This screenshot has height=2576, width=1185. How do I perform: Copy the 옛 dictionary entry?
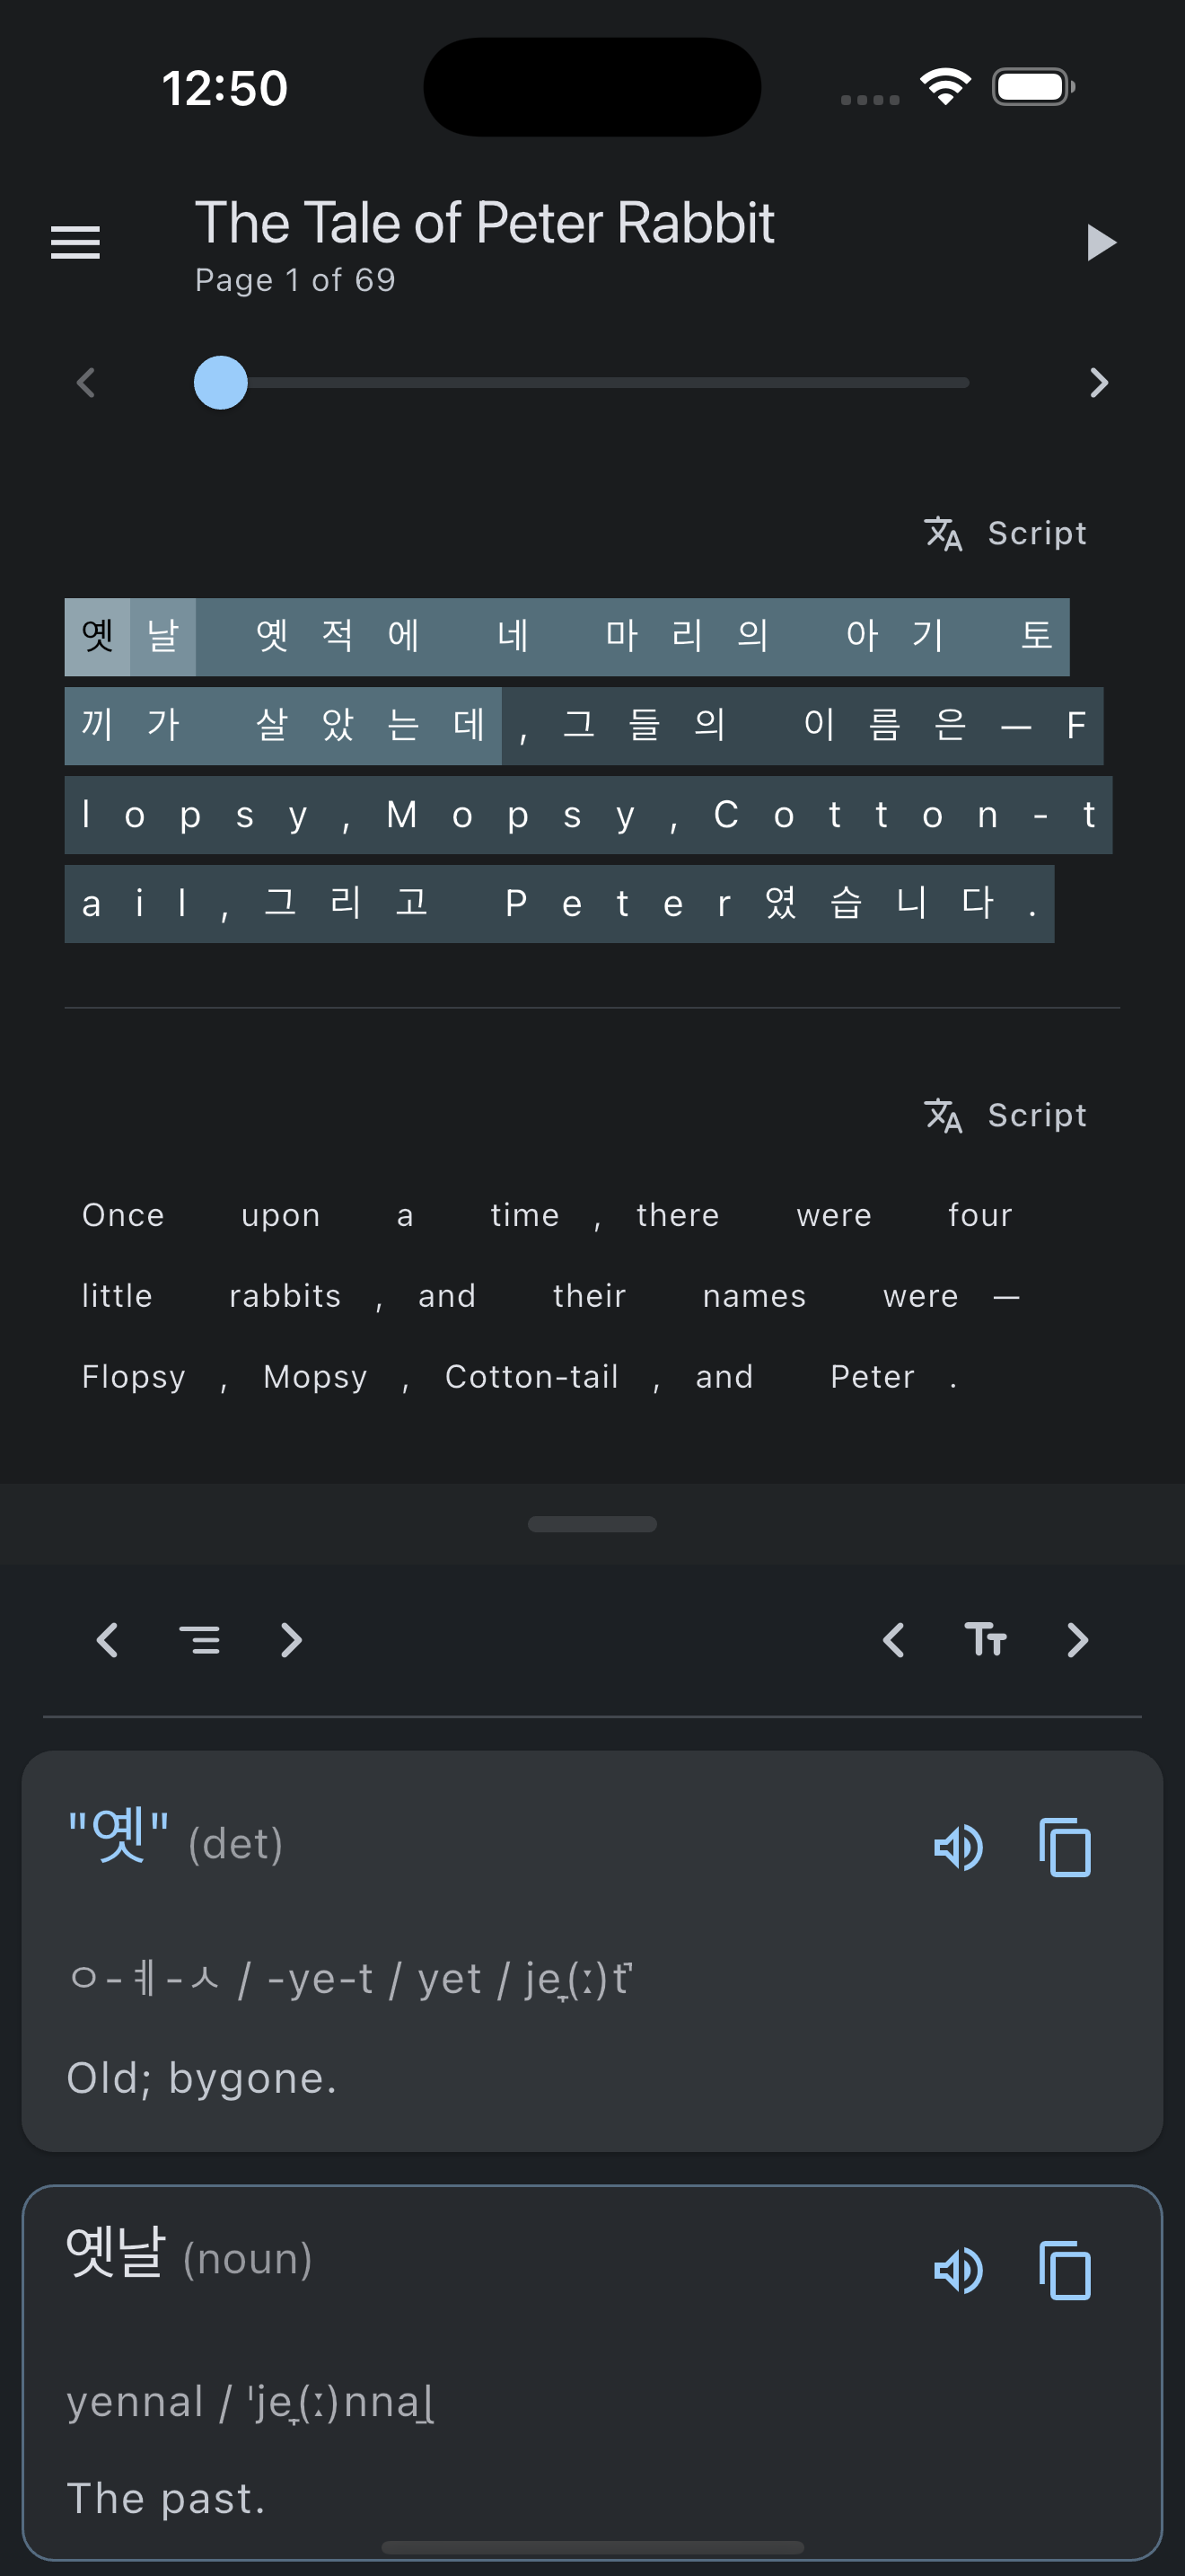point(1065,1847)
